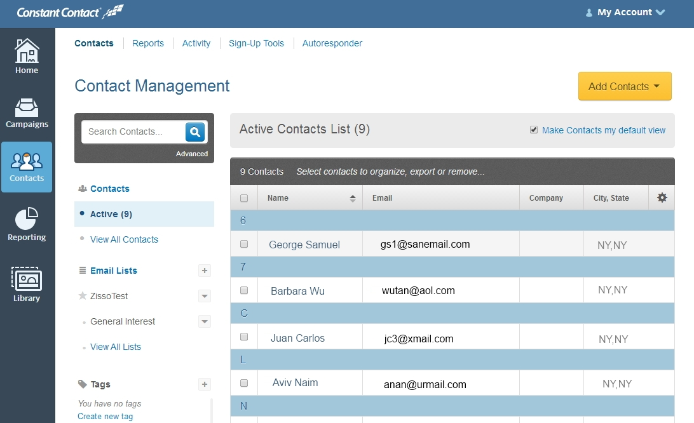The height and width of the screenshot is (423, 694).
Task: Click the Create new tag link
Action: click(x=105, y=416)
